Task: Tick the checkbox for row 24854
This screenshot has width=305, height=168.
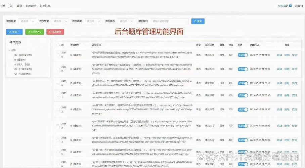Action: (58, 140)
